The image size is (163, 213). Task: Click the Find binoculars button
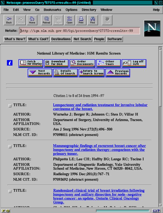pyautogui.click(x=93, y=20)
